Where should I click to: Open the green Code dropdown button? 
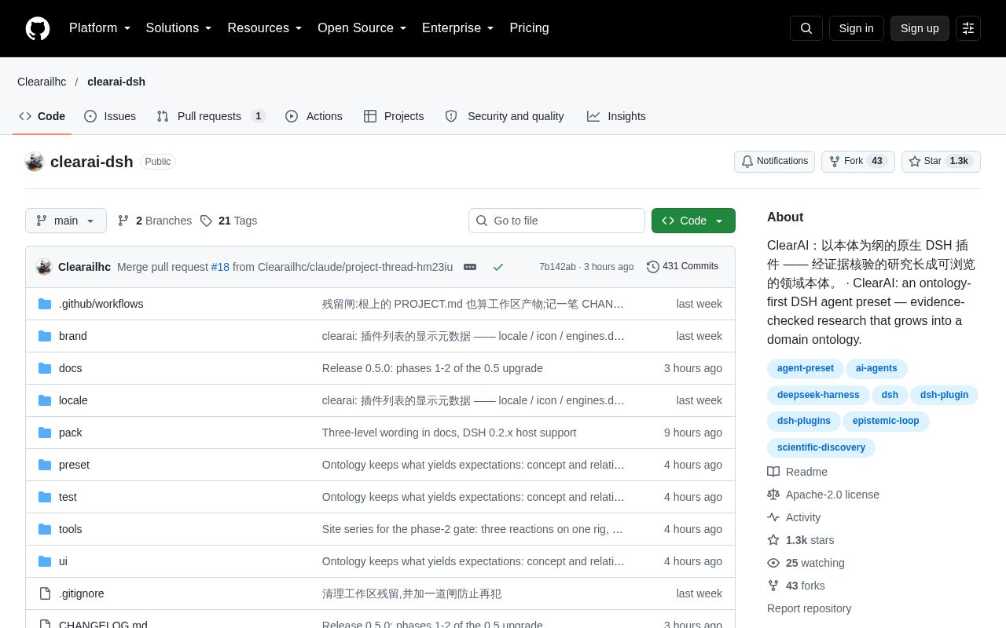pos(693,221)
